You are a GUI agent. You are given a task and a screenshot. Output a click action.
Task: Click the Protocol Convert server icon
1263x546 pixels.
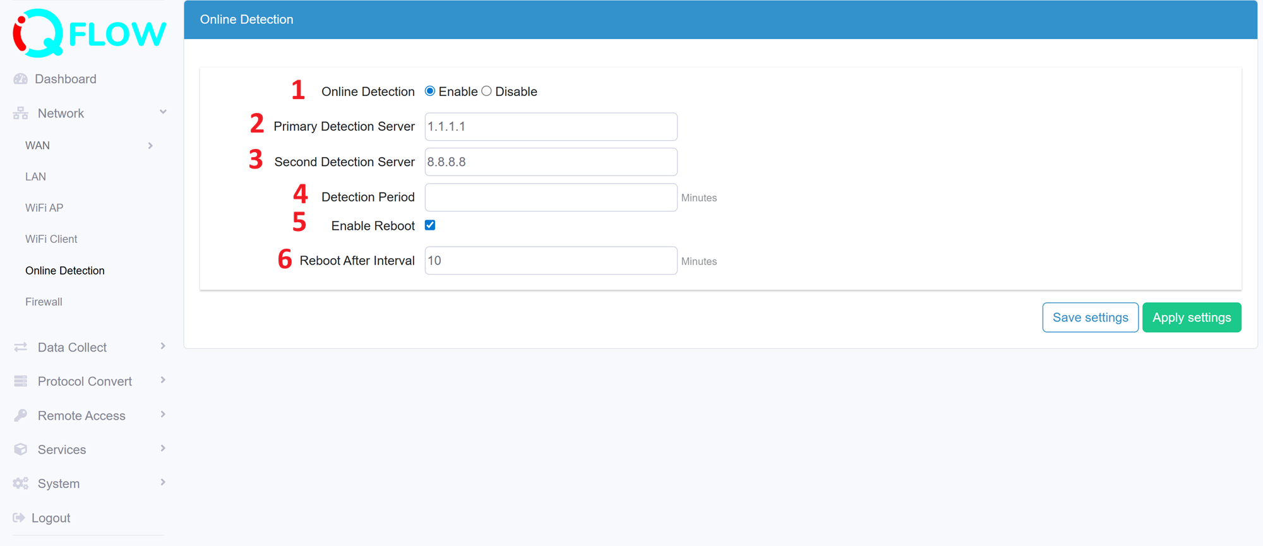21,381
